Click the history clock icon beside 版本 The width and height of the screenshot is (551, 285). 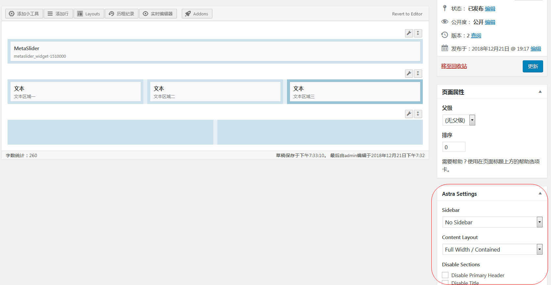pyautogui.click(x=444, y=35)
